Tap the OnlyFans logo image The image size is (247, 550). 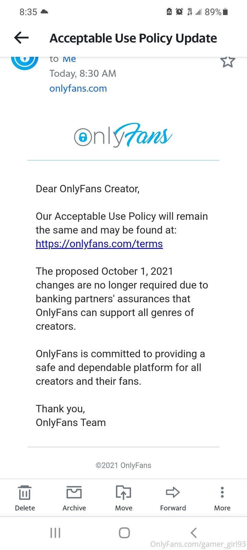point(123,135)
